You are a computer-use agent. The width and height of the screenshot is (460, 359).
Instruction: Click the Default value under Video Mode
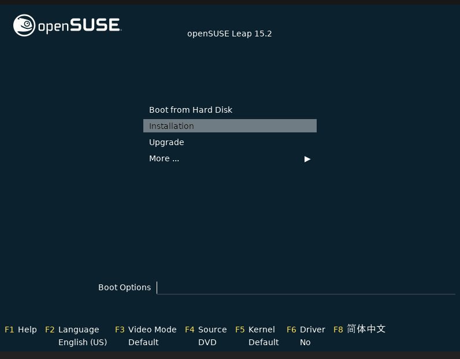[x=143, y=342]
